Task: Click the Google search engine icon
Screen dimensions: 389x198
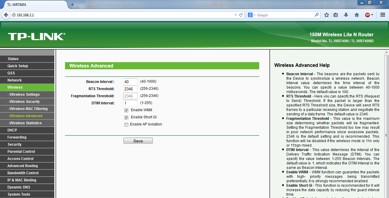Action: point(250,15)
